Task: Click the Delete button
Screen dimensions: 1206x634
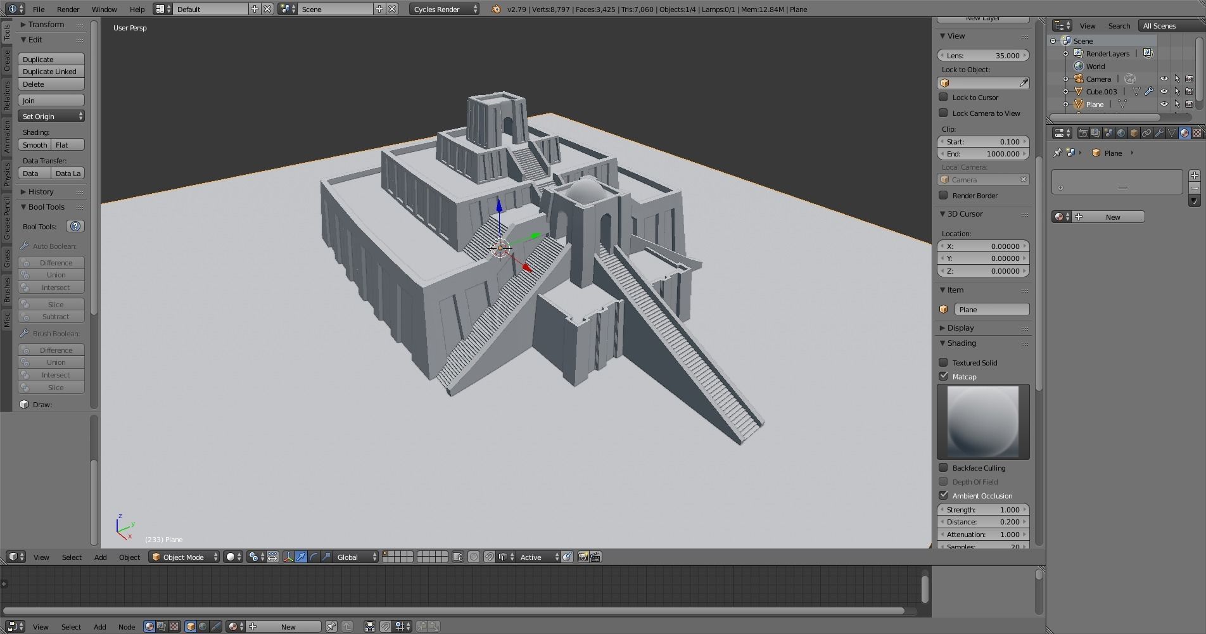Action: 51,84
